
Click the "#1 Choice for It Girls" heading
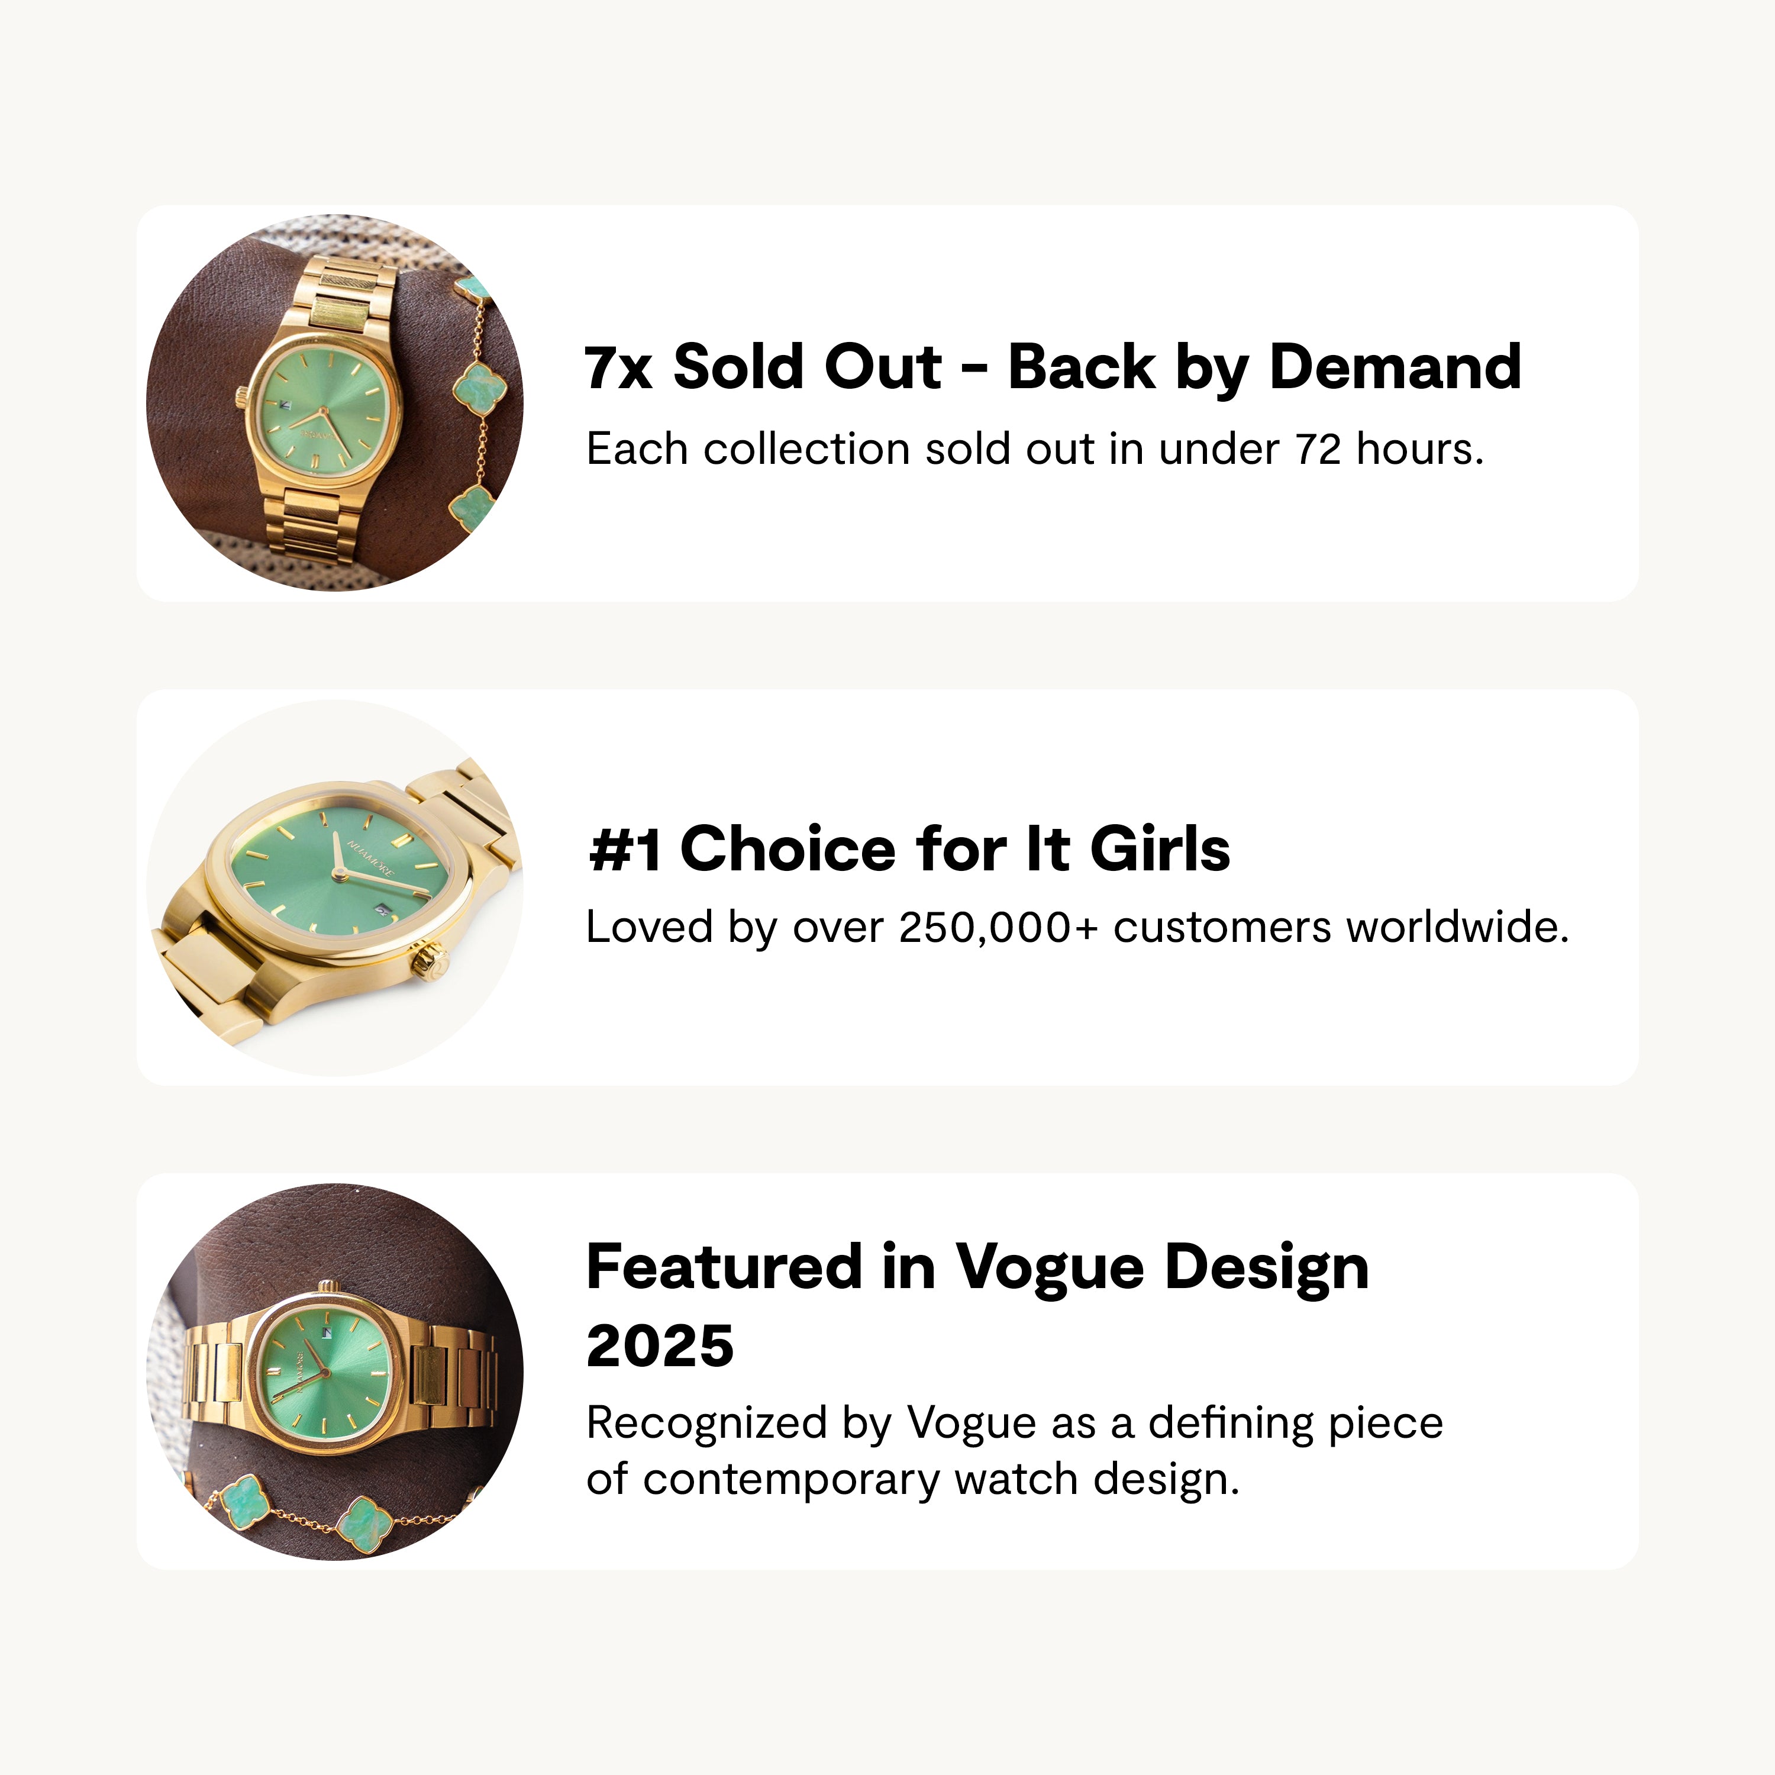[909, 848]
